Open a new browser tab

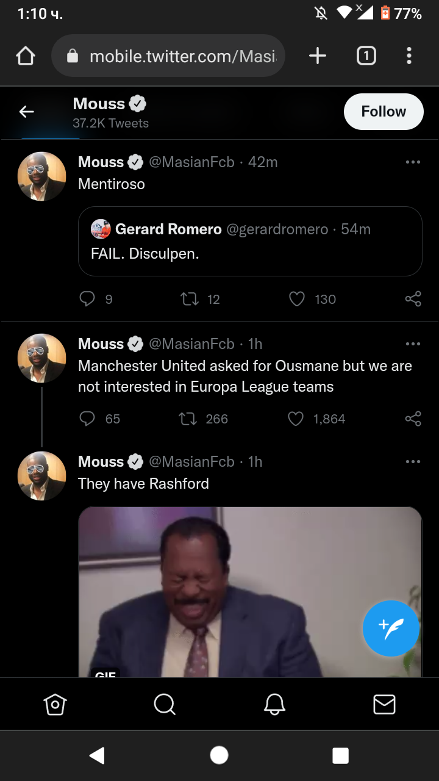318,56
